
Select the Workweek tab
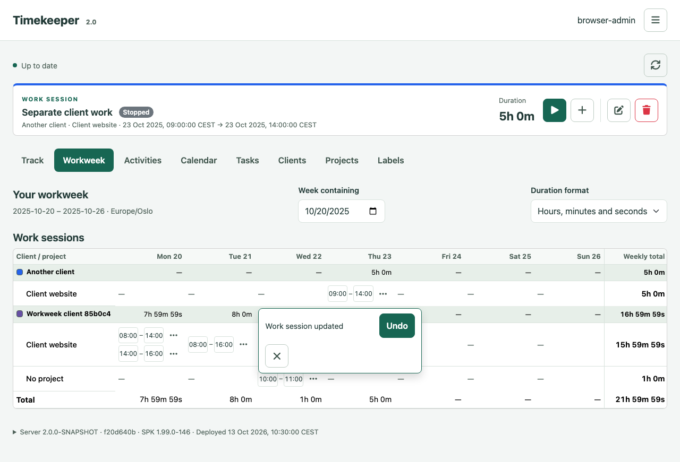pyautogui.click(x=84, y=160)
